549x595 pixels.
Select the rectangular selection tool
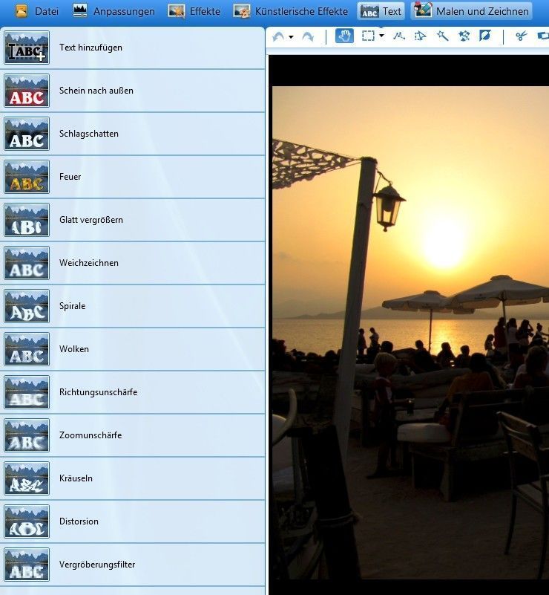point(368,36)
